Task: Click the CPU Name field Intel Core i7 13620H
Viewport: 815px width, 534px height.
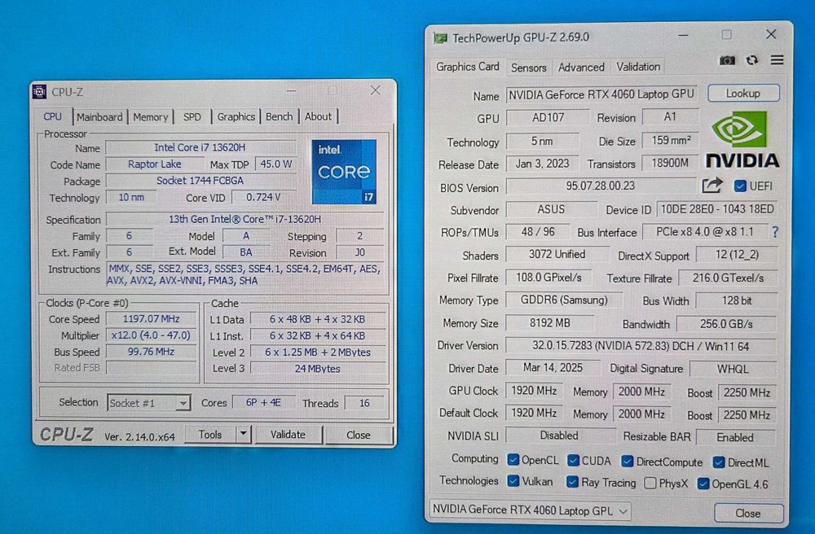Action: point(200,147)
